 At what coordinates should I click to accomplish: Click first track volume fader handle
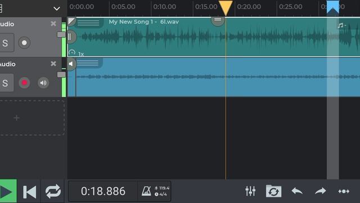[61, 34]
